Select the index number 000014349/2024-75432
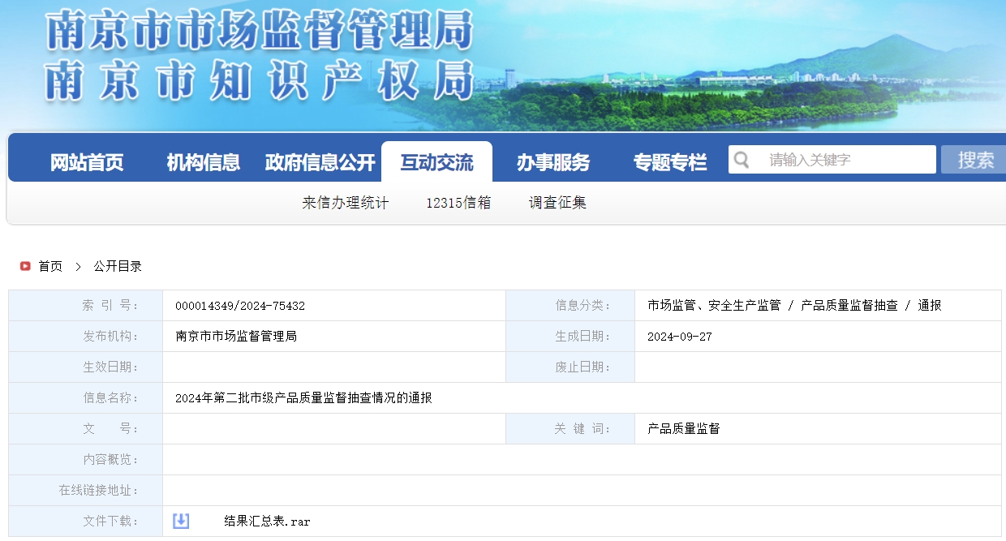 pyautogui.click(x=240, y=306)
